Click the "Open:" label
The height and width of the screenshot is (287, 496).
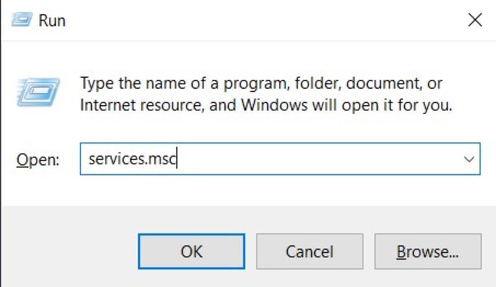tap(37, 160)
